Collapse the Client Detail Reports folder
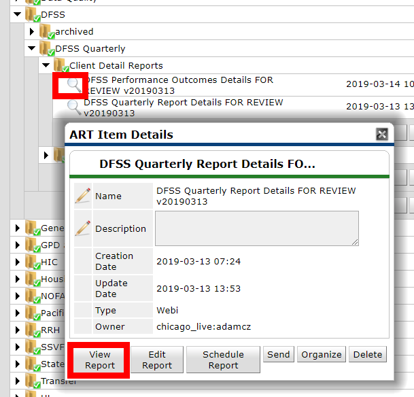 [46, 65]
